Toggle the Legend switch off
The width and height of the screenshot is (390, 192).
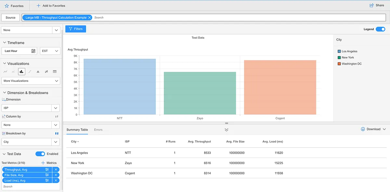pyautogui.click(x=381, y=29)
